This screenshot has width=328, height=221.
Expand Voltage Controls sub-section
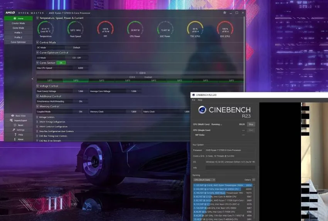point(37,117)
